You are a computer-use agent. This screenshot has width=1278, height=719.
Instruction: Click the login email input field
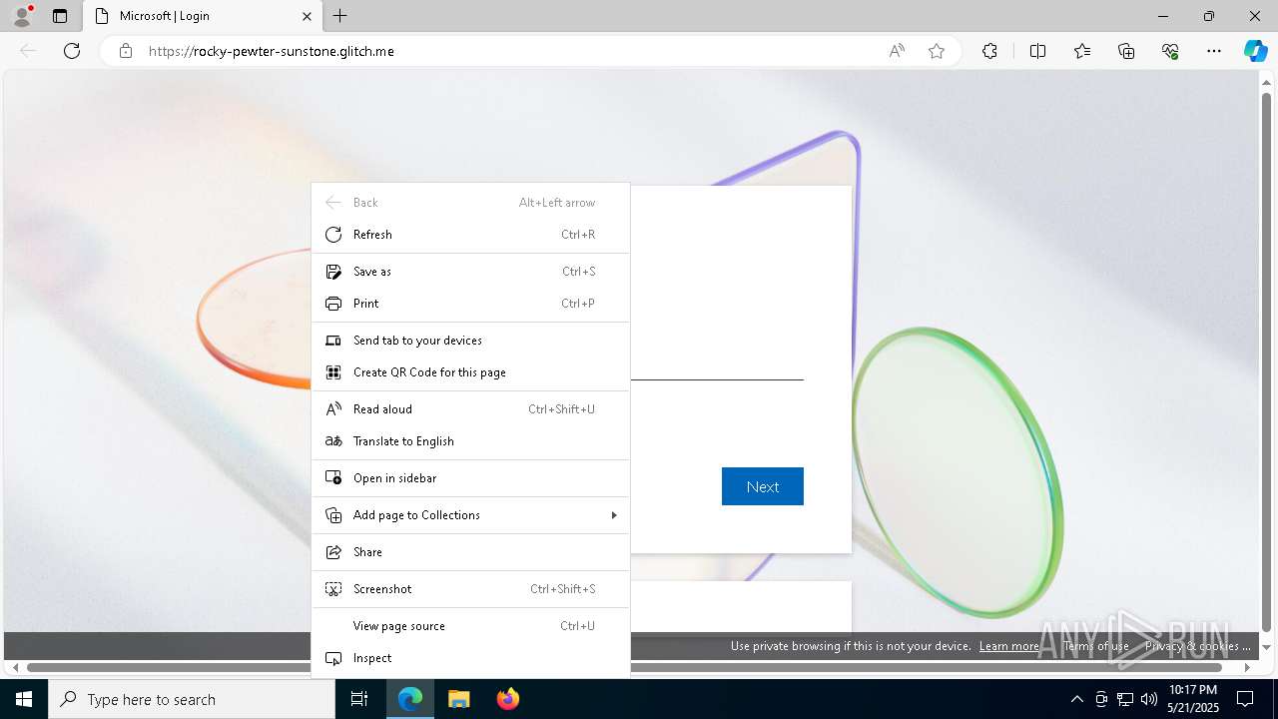[717, 364]
